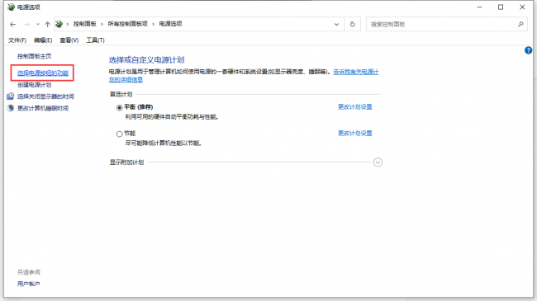537x301 pixels.
Task: Open 更改计算机睡眠时间 link
Action: pyautogui.click(x=43, y=108)
